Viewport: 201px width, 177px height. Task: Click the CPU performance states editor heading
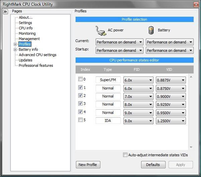click(134, 60)
